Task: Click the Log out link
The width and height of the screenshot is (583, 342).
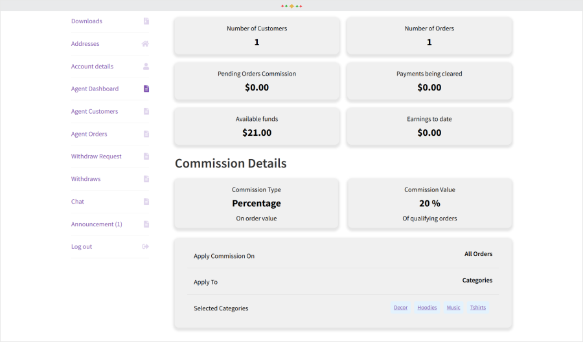Action: click(82, 247)
